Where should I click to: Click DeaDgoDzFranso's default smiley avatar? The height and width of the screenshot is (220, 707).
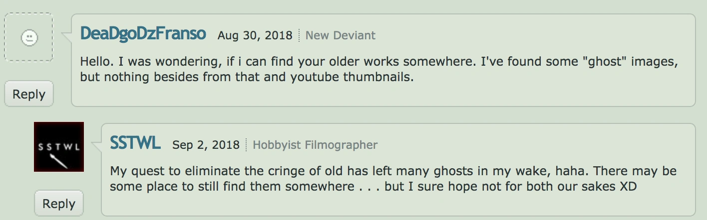pyautogui.click(x=29, y=38)
